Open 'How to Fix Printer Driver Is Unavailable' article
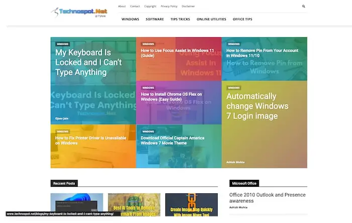The width and height of the screenshot is (352, 223). click(x=91, y=141)
